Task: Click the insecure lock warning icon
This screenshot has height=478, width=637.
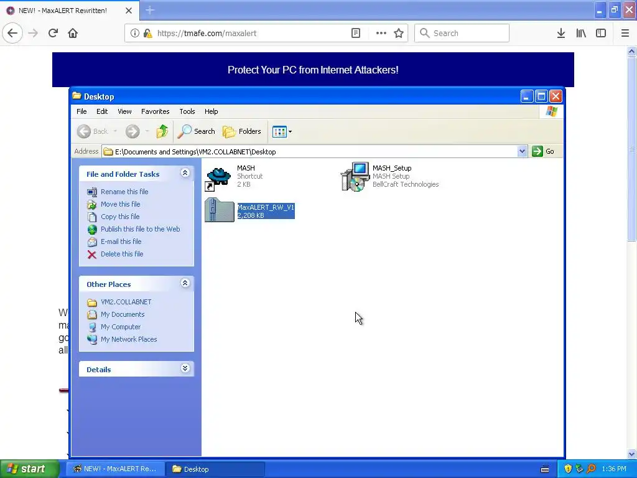Action: [148, 33]
